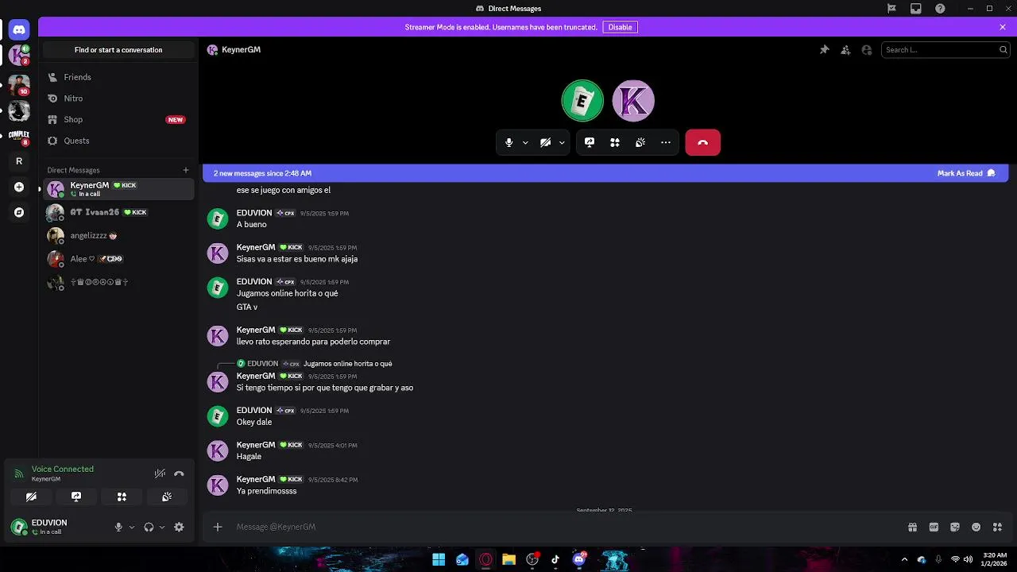
Task: Go to Friends
Action: (119, 77)
